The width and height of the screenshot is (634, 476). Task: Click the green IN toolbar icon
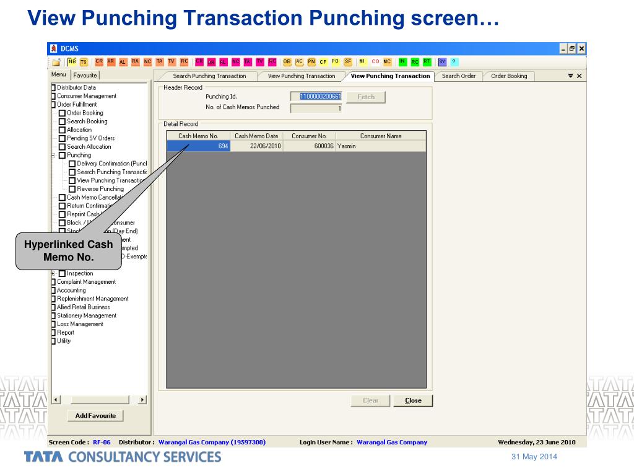coord(402,61)
